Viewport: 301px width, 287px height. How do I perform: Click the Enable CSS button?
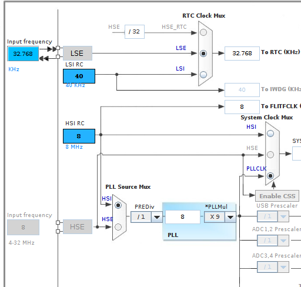pyautogui.click(x=277, y=196)
